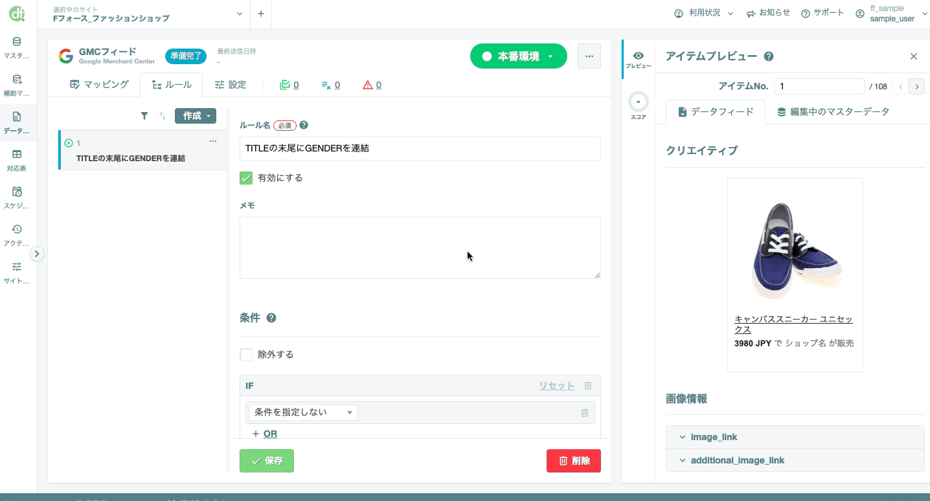Click the filter funnel icon above rule list
Image resolution: width=930 pixels, height=501 pixels.
pos(144,116)
